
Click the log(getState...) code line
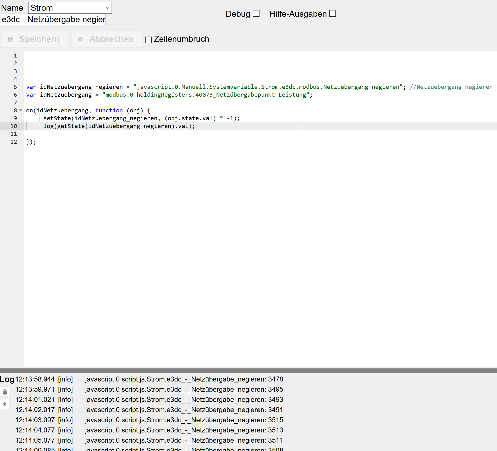click(119, 126)
